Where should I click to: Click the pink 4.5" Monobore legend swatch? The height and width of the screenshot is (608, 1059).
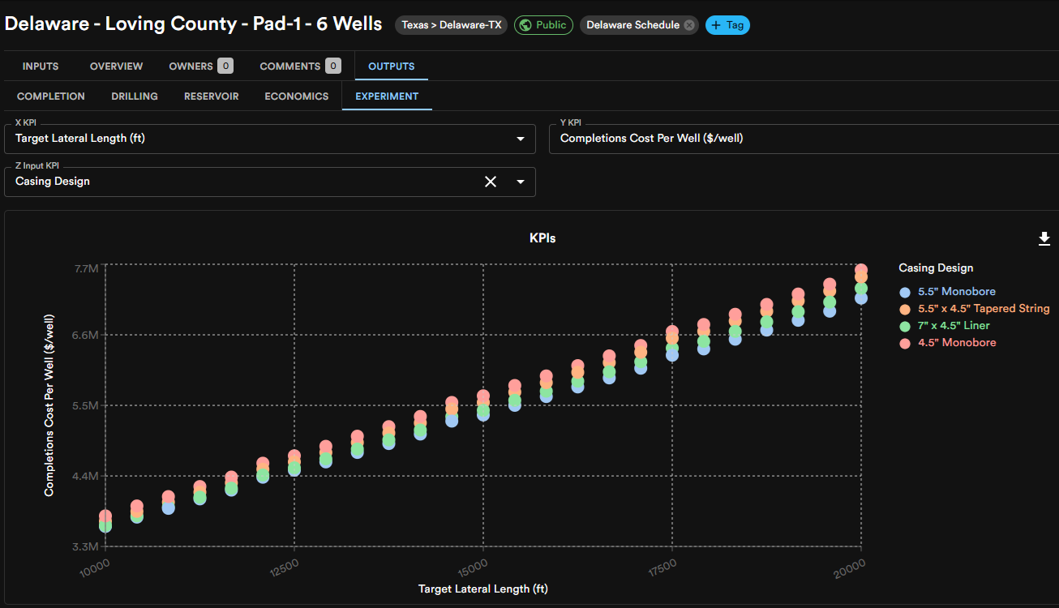[x=905, y=343]
